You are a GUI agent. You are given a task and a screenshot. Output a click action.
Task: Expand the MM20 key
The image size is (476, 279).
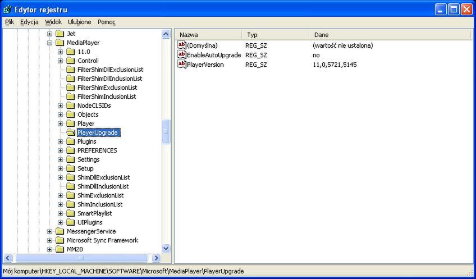coord(49,250)
